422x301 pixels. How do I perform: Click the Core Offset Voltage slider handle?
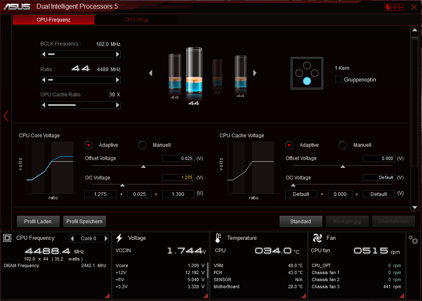point(144,167)
